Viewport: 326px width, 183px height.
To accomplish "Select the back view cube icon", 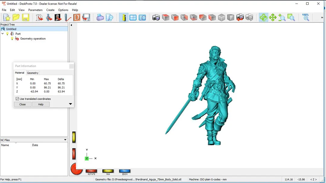I will tap(203, 17).
